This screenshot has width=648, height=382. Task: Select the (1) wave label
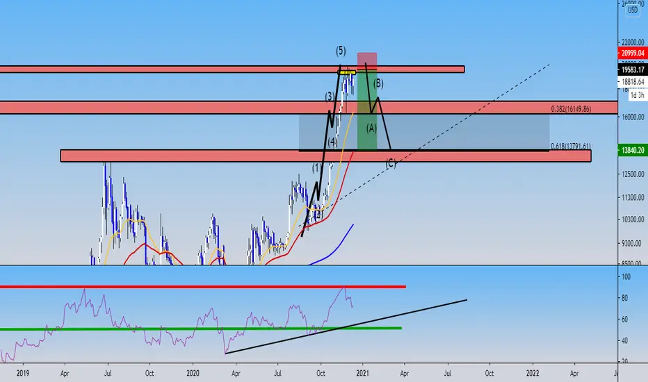pos(316,168)
